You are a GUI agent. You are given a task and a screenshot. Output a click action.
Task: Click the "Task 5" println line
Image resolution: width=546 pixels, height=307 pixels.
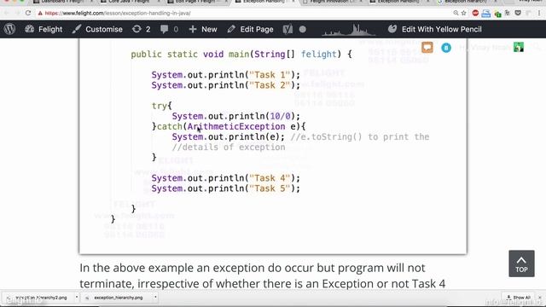point(225,188)
